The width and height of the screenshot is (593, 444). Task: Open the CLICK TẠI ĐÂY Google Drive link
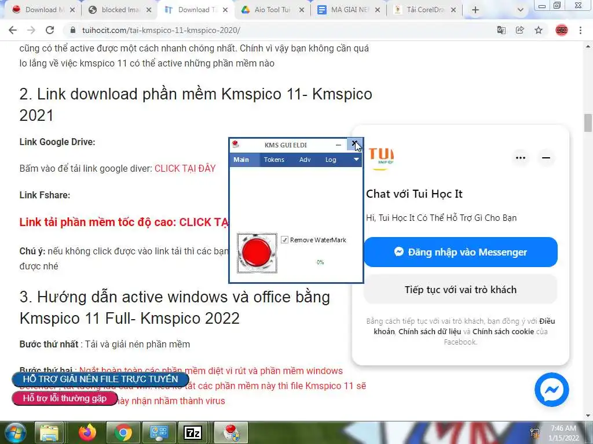pyautogui.click(x=185, y=168)
